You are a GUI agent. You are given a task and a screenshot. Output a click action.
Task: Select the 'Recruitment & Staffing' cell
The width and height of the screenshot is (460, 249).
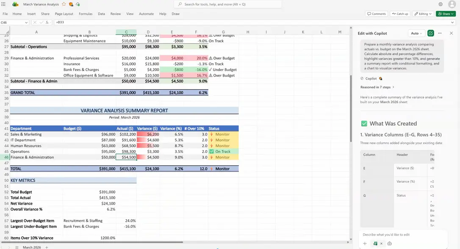coord(89,221)
